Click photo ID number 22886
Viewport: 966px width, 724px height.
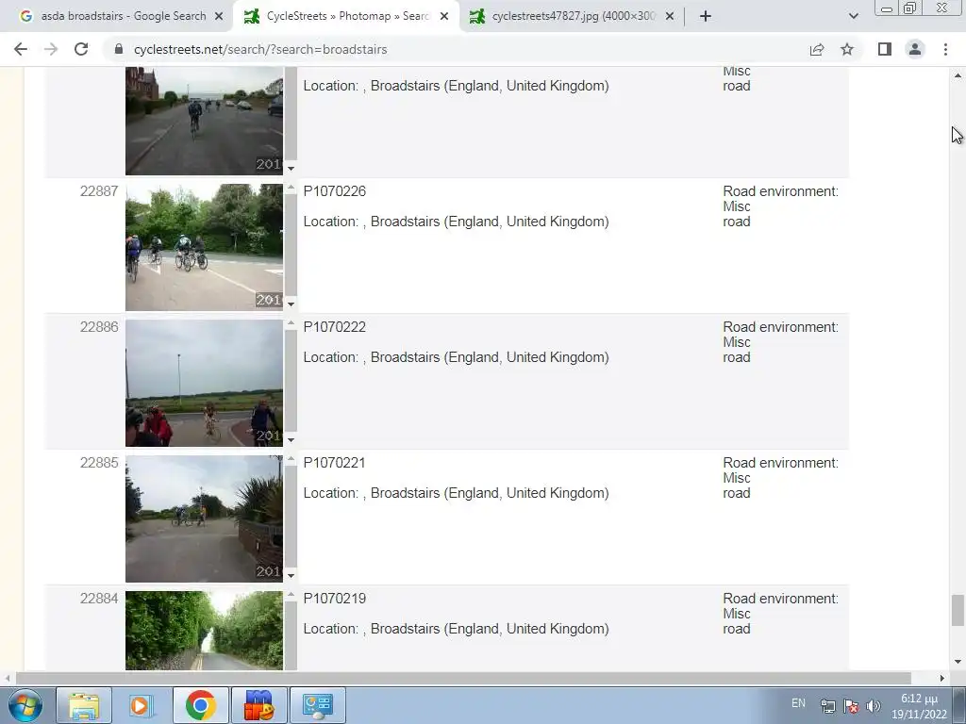point(98,327)
